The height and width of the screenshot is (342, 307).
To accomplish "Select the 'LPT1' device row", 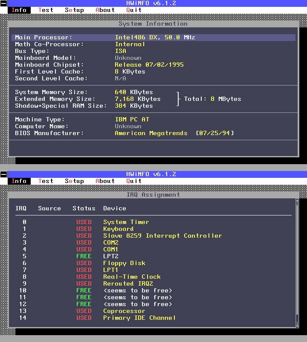I will (x=153, y=270).
